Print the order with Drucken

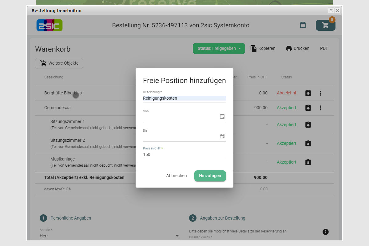point(297,49)
